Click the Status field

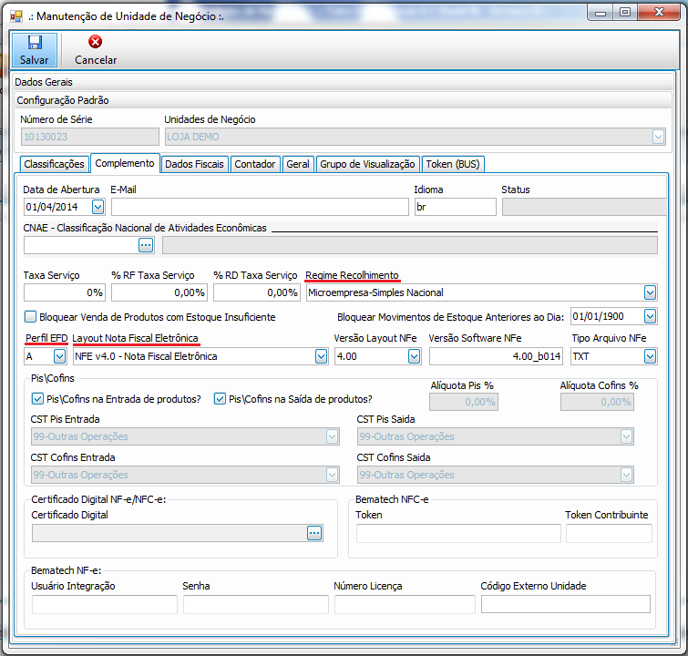tap(584, 207)
